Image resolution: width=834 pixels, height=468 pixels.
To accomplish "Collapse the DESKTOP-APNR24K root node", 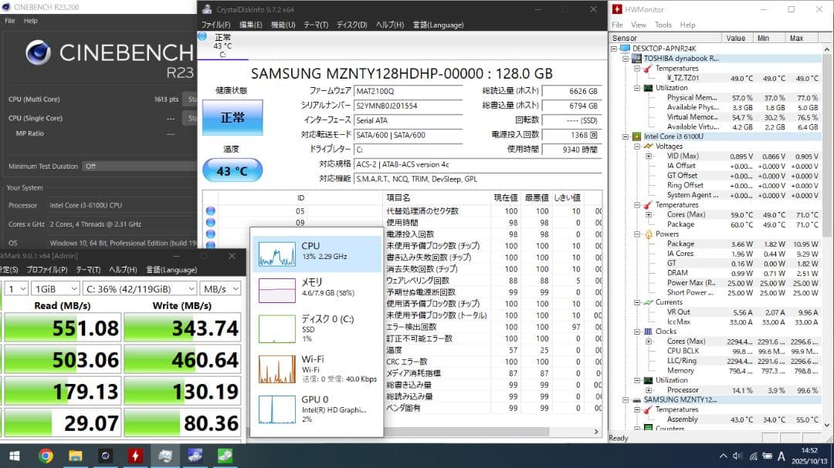I will 614,49.
